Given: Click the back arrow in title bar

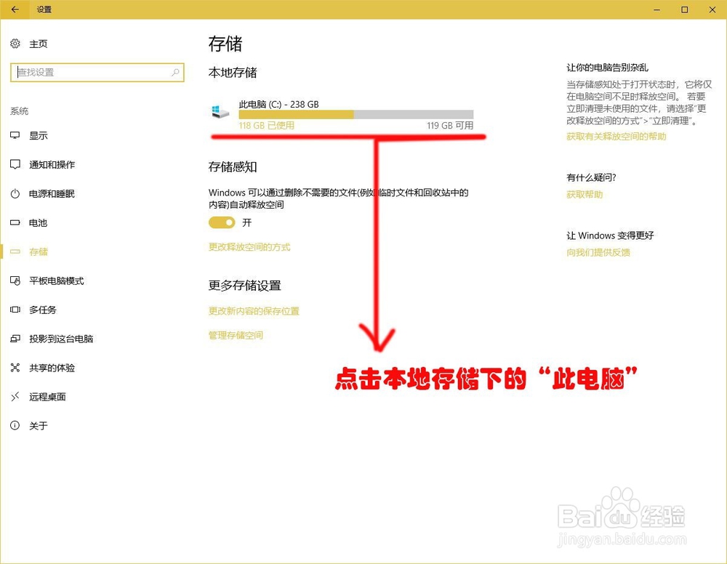Looking at the screenshot, I should [x=15, y=9].
